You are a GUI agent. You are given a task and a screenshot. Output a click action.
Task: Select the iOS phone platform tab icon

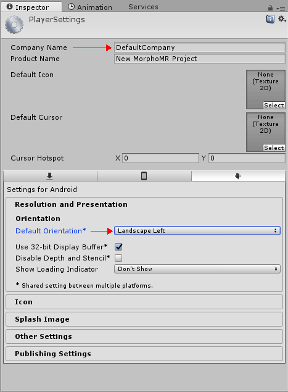pyautogui.click(x=144, y=176)
